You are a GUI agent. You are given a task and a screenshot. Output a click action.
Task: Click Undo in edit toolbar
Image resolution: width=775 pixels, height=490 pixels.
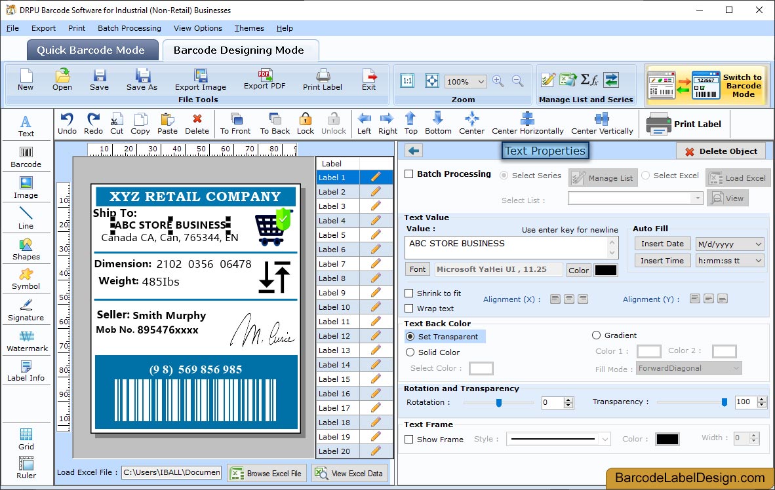67,124
